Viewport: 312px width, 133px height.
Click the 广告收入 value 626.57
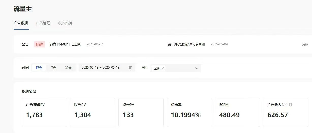tap(278, 115)
